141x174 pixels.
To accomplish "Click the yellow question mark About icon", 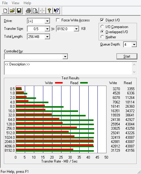I will (x=49, y=11).
